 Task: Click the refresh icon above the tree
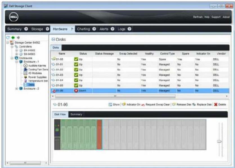click(x=8, y=38)
